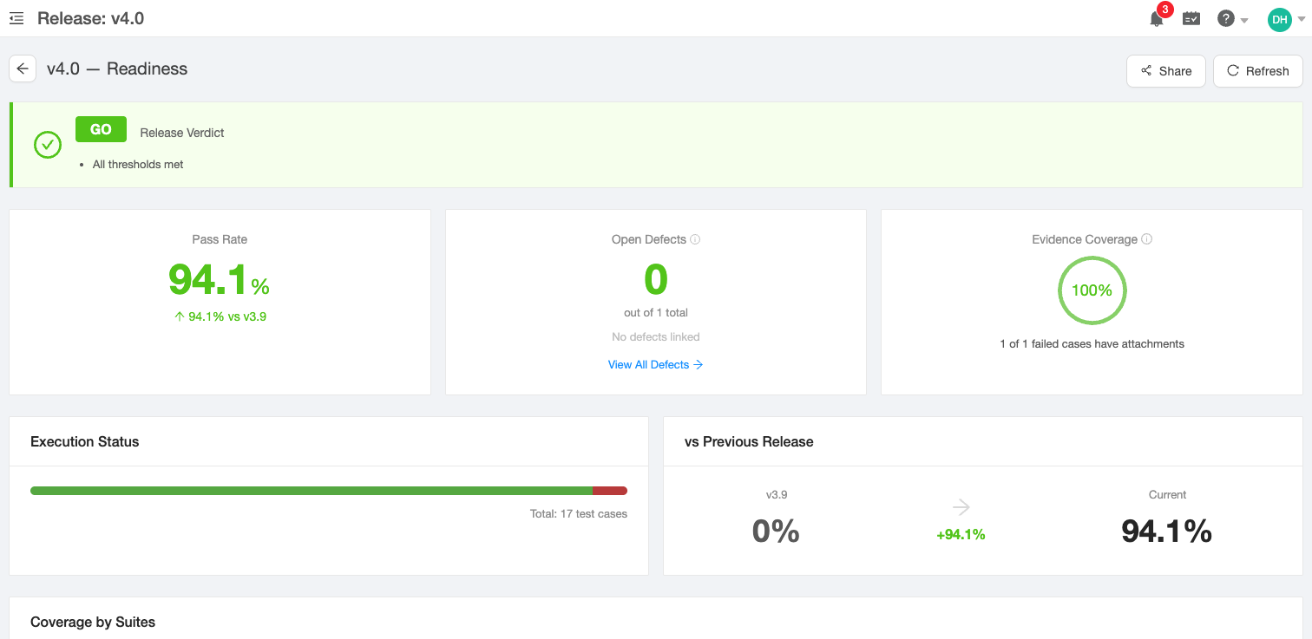Follow the View All Defects link
Image resolution: width=1312 pixels, height=639 pixels.
tap(655, 364)
